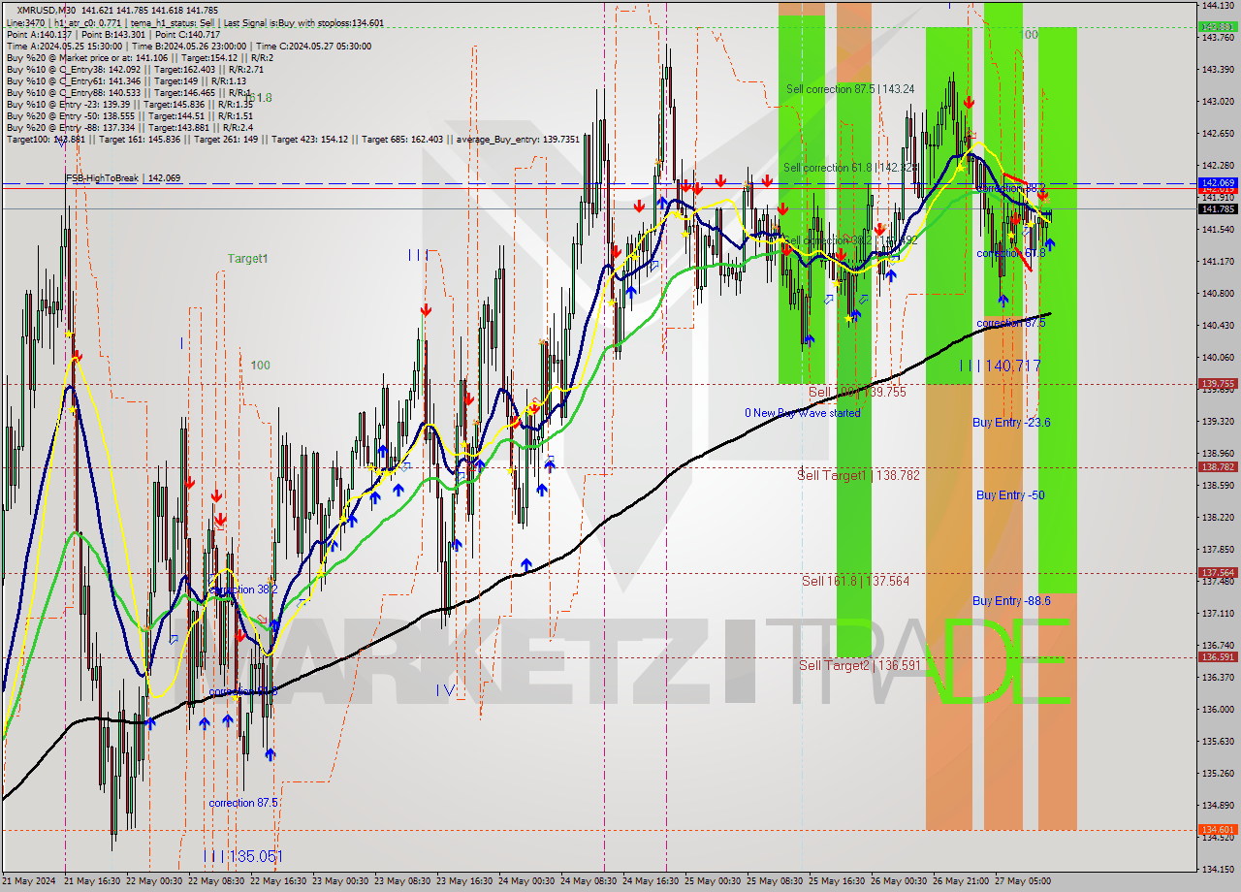Click the 'Buy Entry -88.6' label
This screenshot has width=1241, height=892.
1011,601
